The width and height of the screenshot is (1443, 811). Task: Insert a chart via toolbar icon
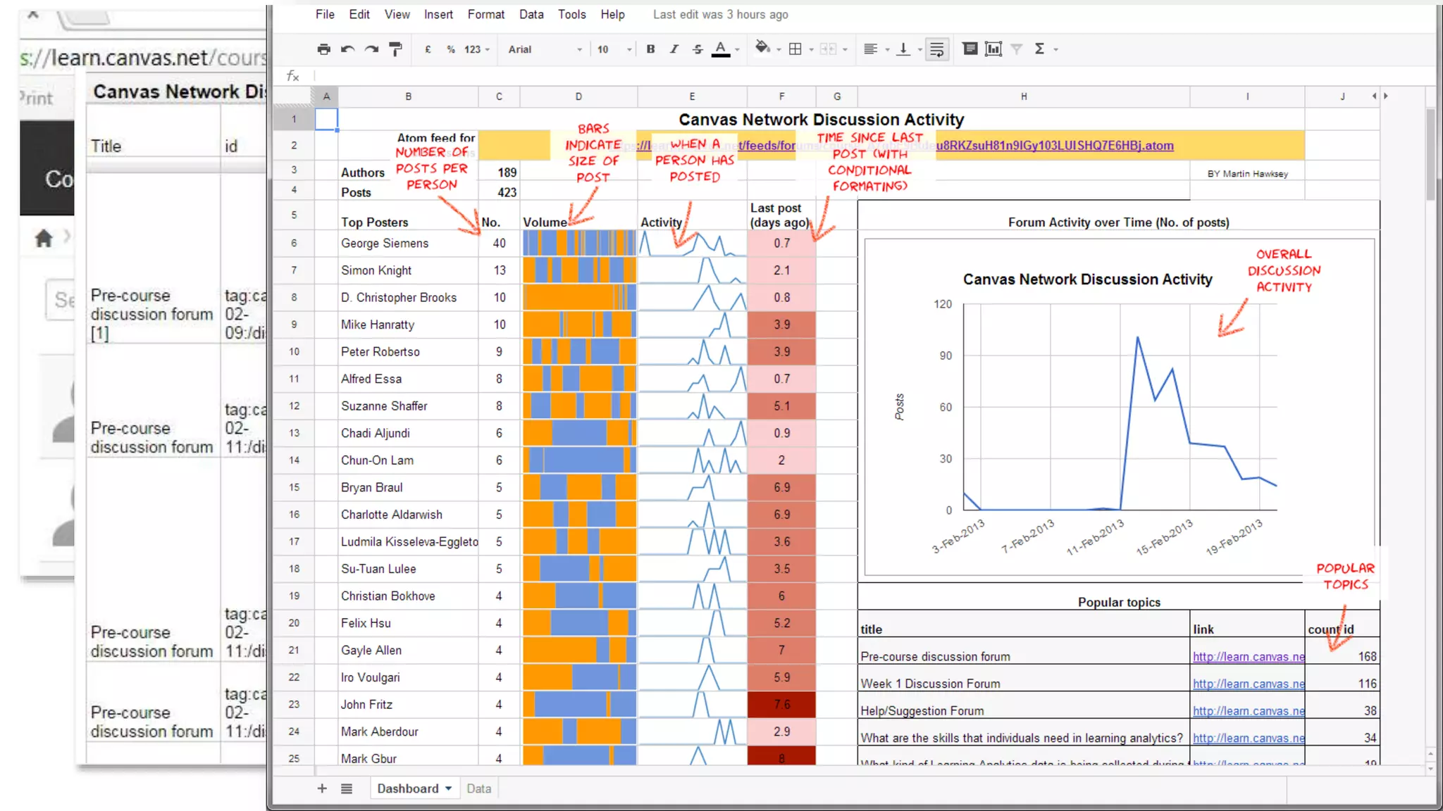(993, 49)
